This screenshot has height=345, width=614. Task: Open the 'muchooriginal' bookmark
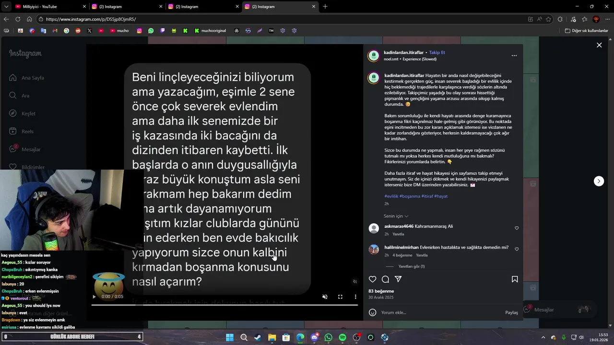pyautogui.click(x=210, y=31)
